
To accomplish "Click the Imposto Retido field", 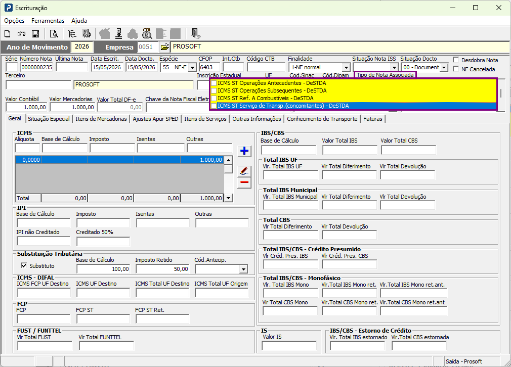I will tap(162, 269).
